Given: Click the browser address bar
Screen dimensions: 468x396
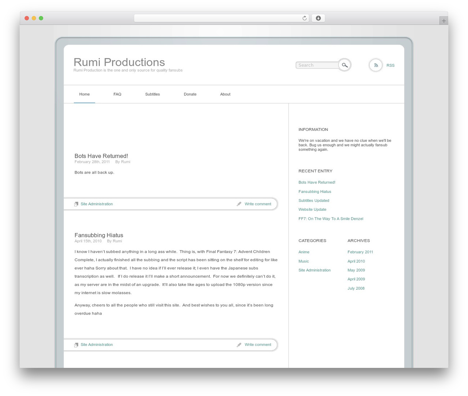Looking at the screenshot, I should pos(222,18).
